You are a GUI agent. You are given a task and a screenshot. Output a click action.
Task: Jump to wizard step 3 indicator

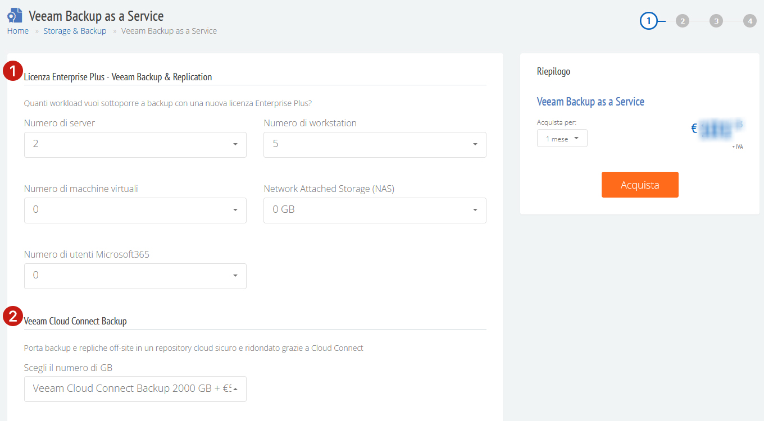(x=716, y=21)
